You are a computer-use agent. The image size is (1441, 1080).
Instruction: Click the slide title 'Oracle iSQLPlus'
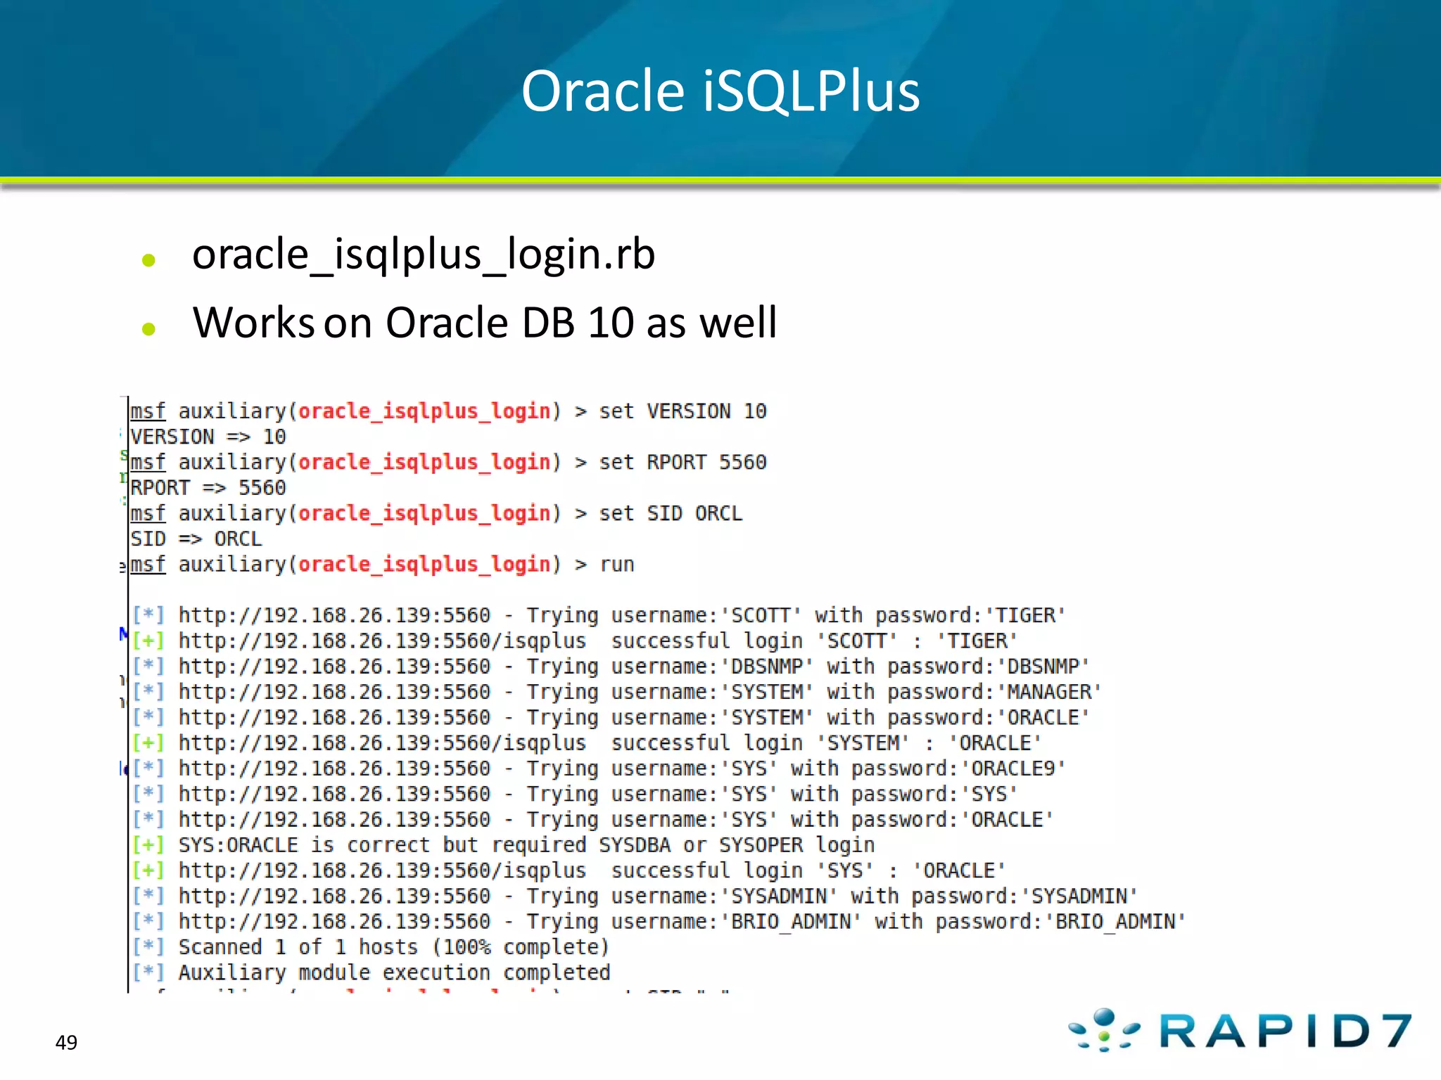pyautogui.click(x=720, y=91)
